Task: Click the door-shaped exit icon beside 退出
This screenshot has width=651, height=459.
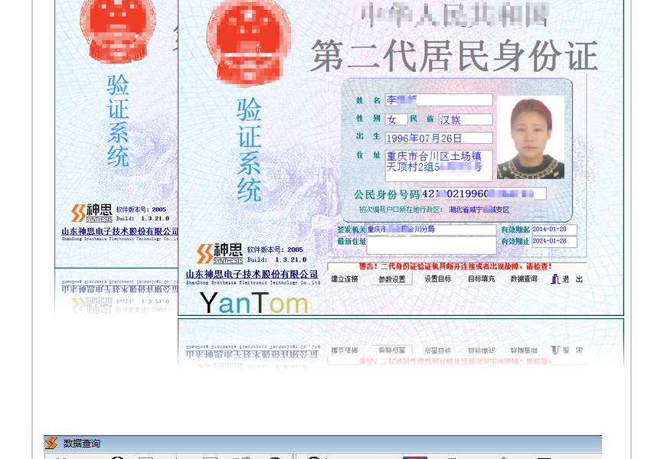Action: (555, 279)
